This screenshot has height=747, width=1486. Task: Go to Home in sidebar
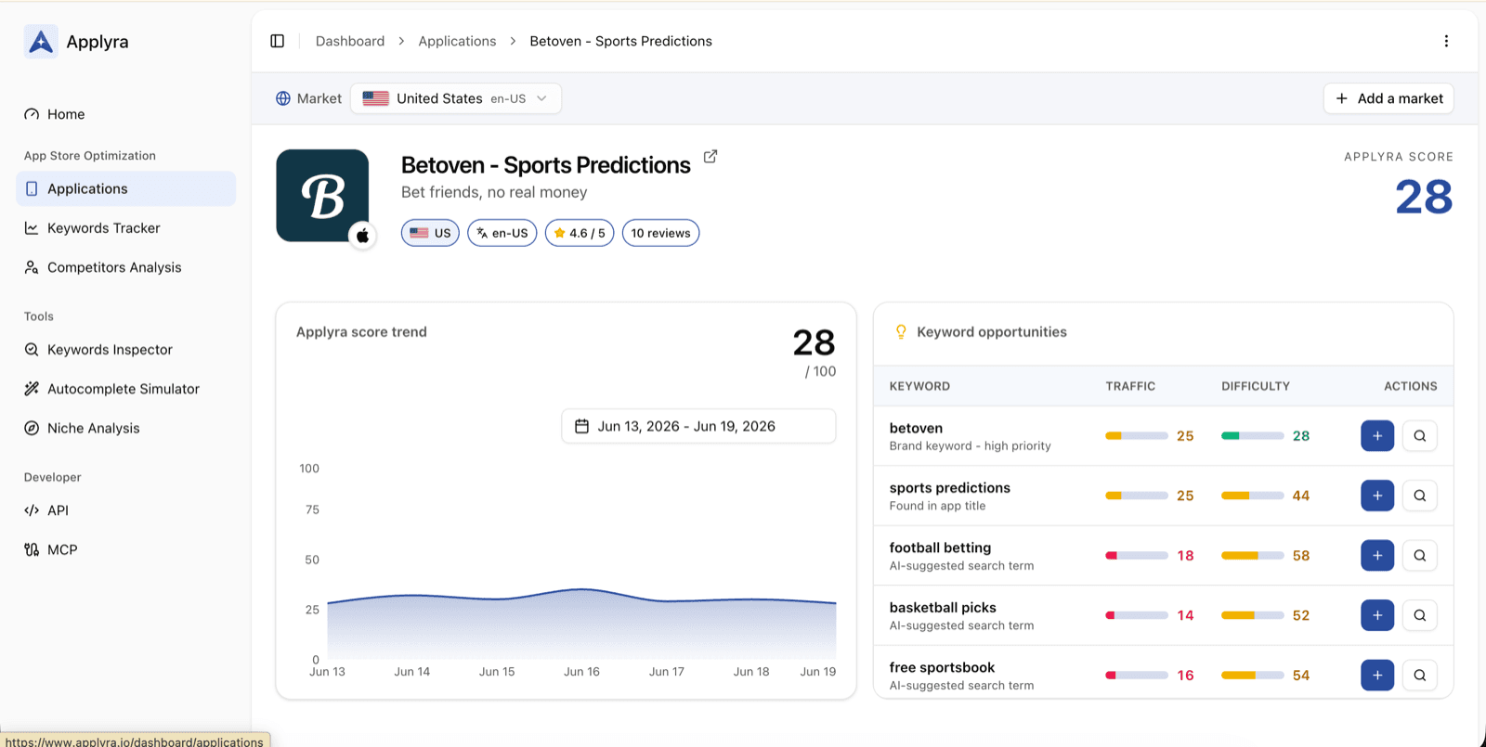coord(125,114)
